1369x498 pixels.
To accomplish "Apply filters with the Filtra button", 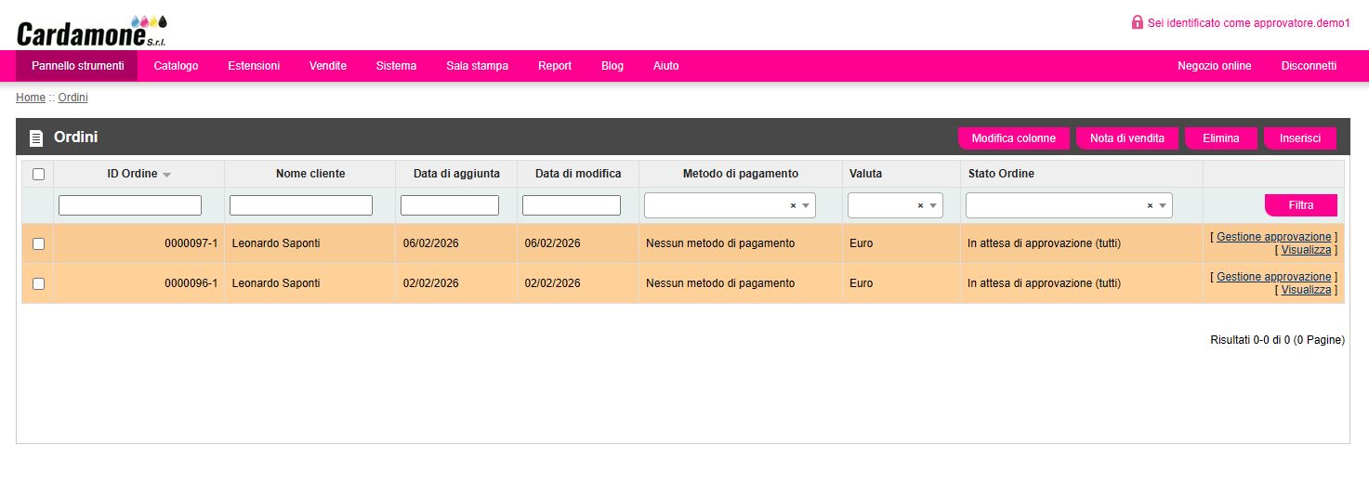I will (x=1301, y=205).
